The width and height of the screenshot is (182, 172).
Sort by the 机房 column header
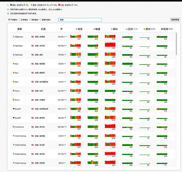click(43, 29)
